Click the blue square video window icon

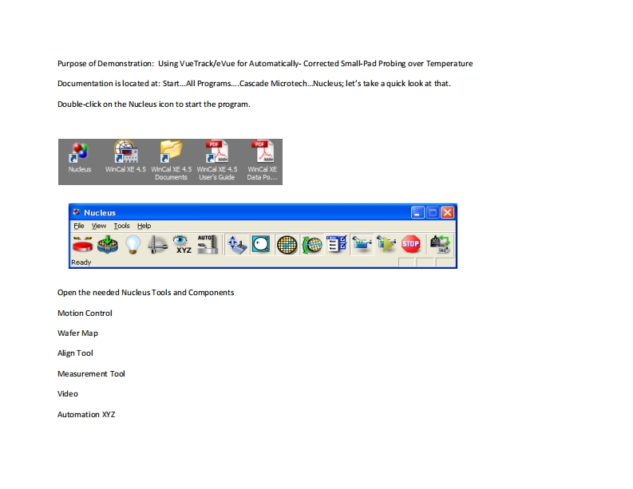tap(261, 245)
